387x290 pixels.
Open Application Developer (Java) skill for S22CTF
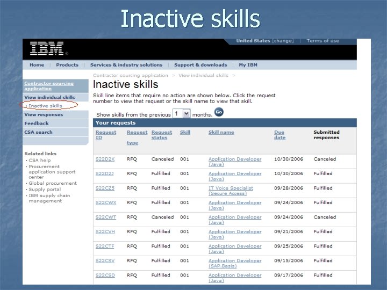click(x=235, y=249)
